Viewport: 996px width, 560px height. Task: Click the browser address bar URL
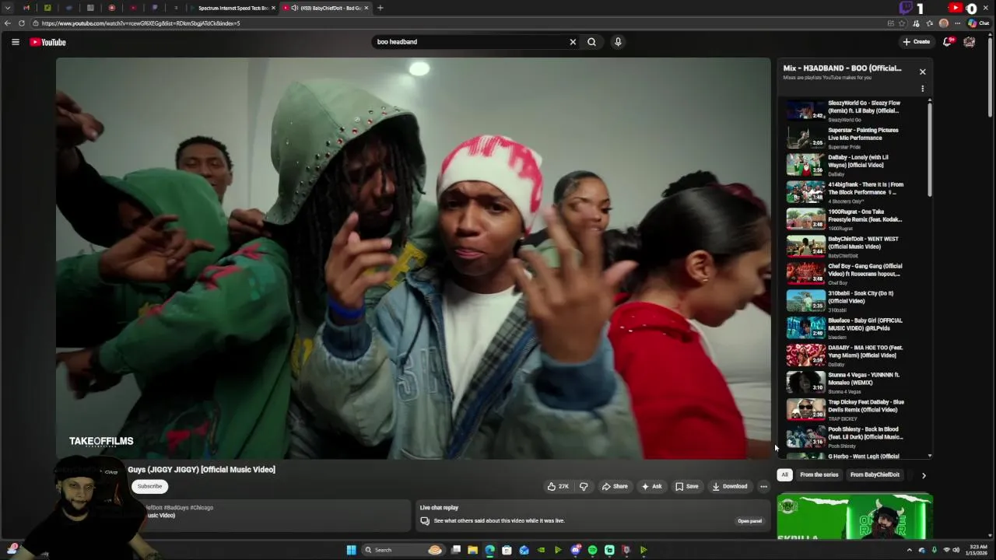coord(140,23)
